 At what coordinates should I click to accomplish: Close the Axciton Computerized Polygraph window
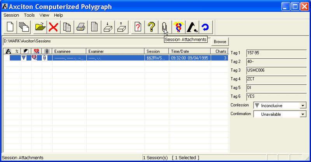304,7
